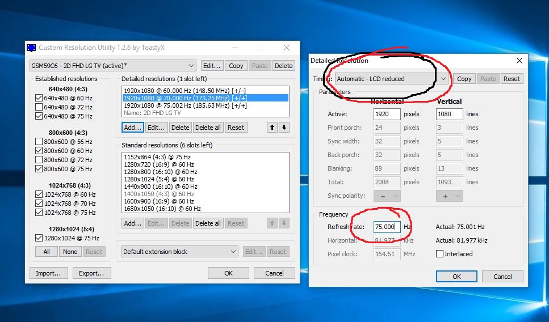This screenshot has height=322, width=549.
Task: Click Copy button in CRU main window
Action: (x=236, y=66)
